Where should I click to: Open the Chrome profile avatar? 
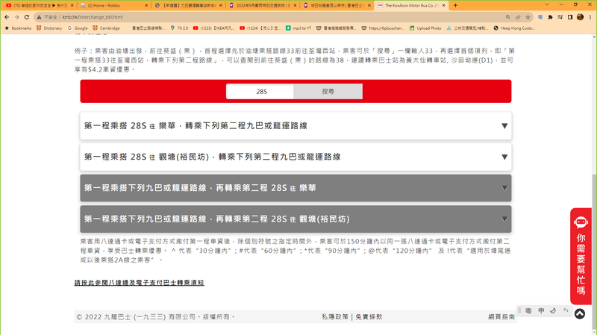coord(581,17)
